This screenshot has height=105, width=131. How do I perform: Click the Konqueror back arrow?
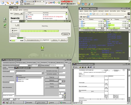pyautogui.click(x=84, y=14)
